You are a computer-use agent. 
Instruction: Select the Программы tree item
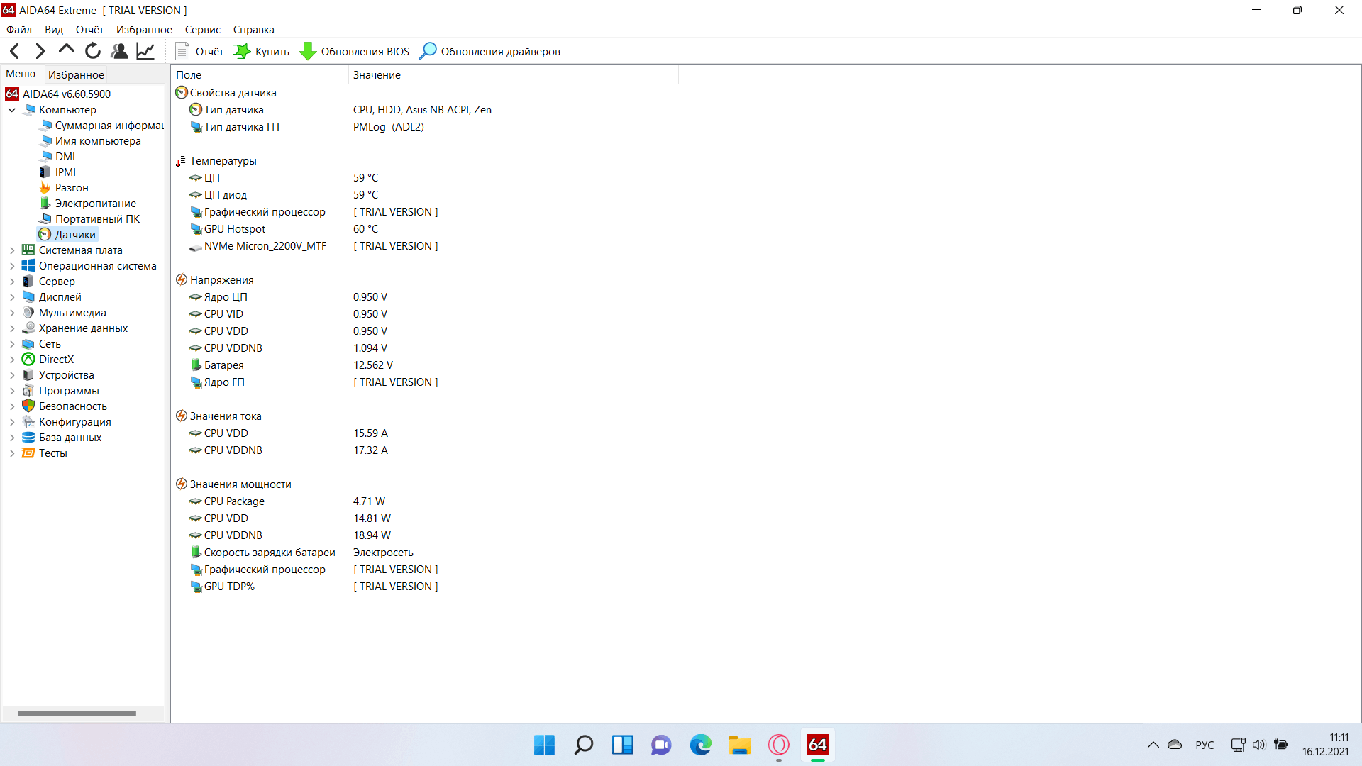[x=61, y=391]
